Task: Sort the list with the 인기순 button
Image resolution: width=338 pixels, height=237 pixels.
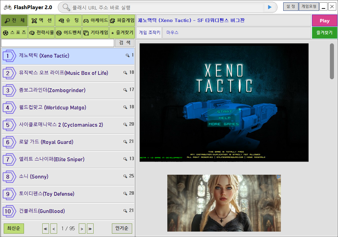Action: click(x=122, y=228)
